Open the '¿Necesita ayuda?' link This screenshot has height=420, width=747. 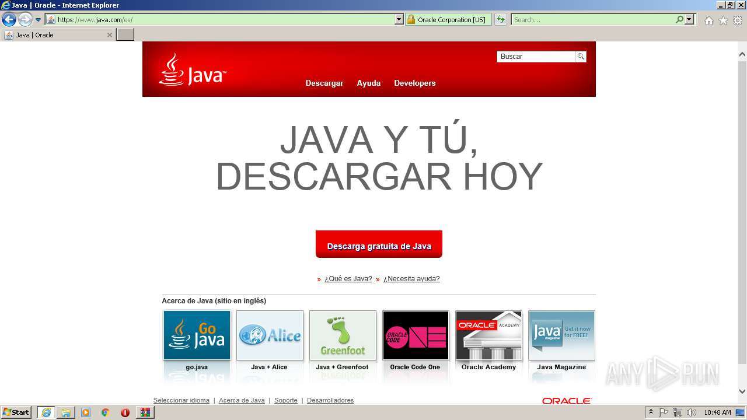411,279
